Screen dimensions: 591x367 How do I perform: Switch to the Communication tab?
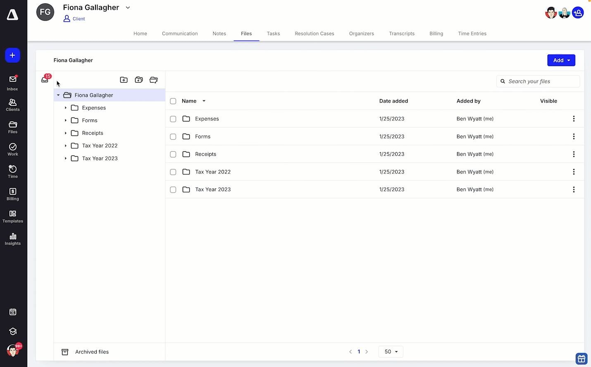pos(180,33)
